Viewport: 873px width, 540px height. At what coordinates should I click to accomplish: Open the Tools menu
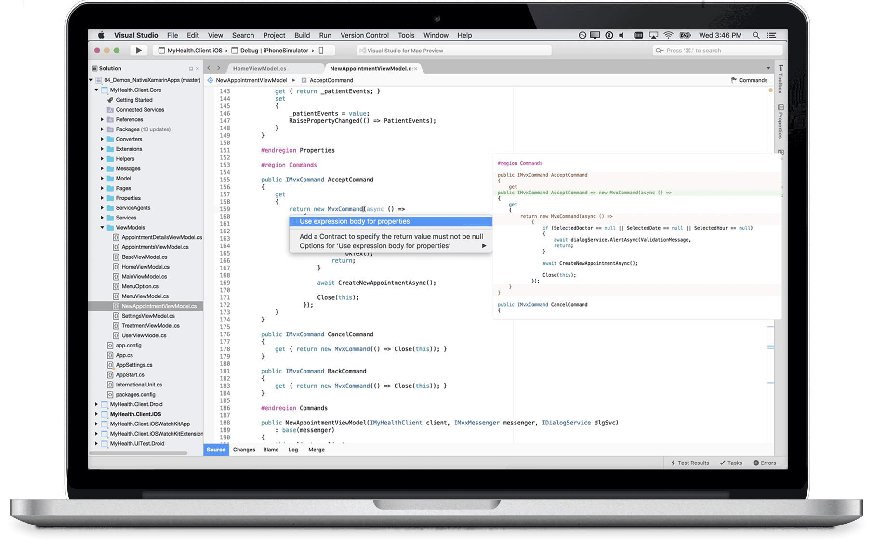click(406, 35)
